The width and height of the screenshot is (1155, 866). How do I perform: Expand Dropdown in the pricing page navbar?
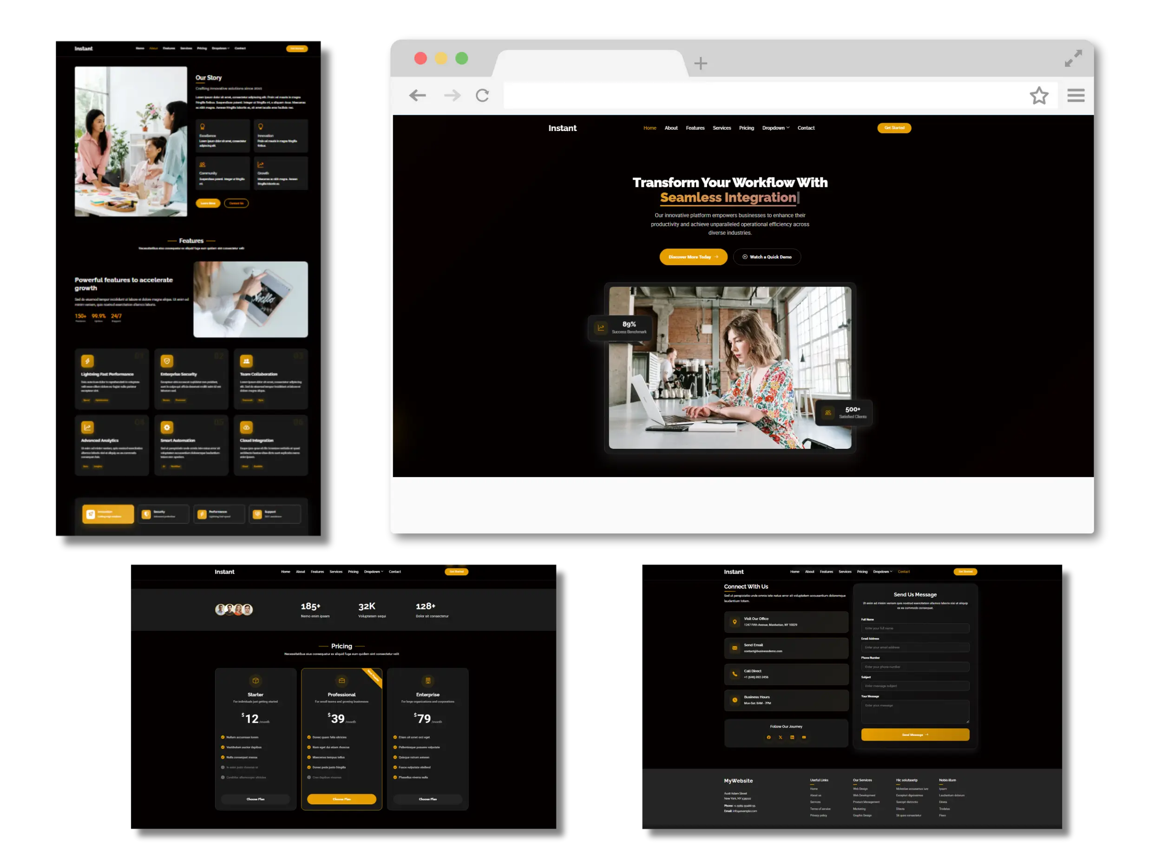[374, 571]
